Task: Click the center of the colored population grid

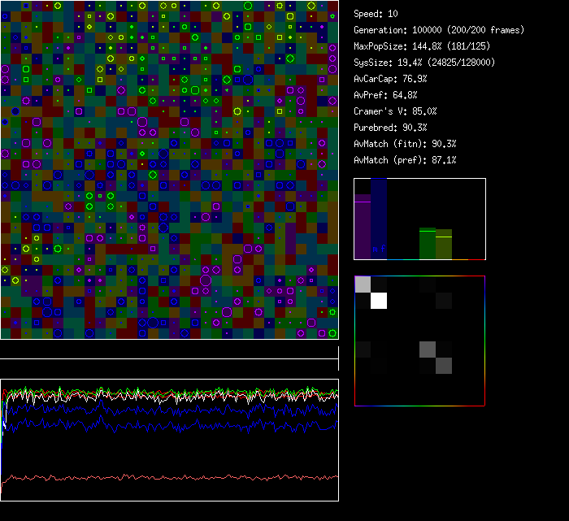Action: (169, 169)
